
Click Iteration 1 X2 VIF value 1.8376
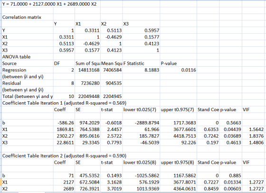coord(254,136)
